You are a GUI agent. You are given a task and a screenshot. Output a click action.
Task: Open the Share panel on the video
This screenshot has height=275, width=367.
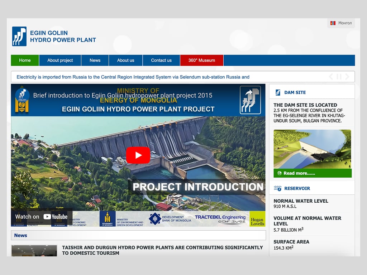(250, 101)
